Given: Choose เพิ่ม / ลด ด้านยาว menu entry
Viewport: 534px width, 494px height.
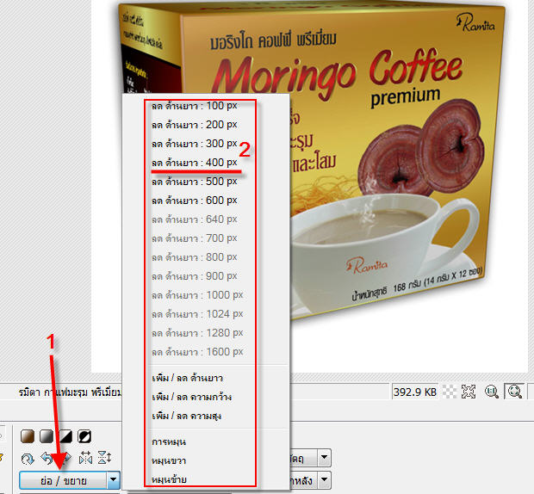Looking at the screenshot, I should (187, 378).
